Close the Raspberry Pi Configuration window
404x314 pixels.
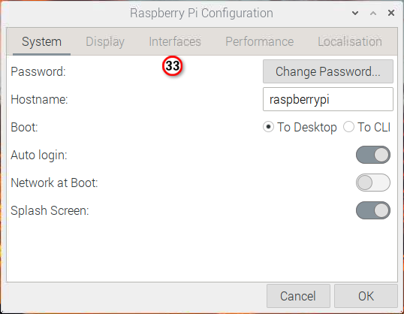point(391,13)
